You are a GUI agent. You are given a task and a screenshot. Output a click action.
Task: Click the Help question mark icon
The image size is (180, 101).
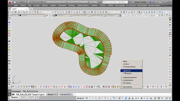click(160, 2)
